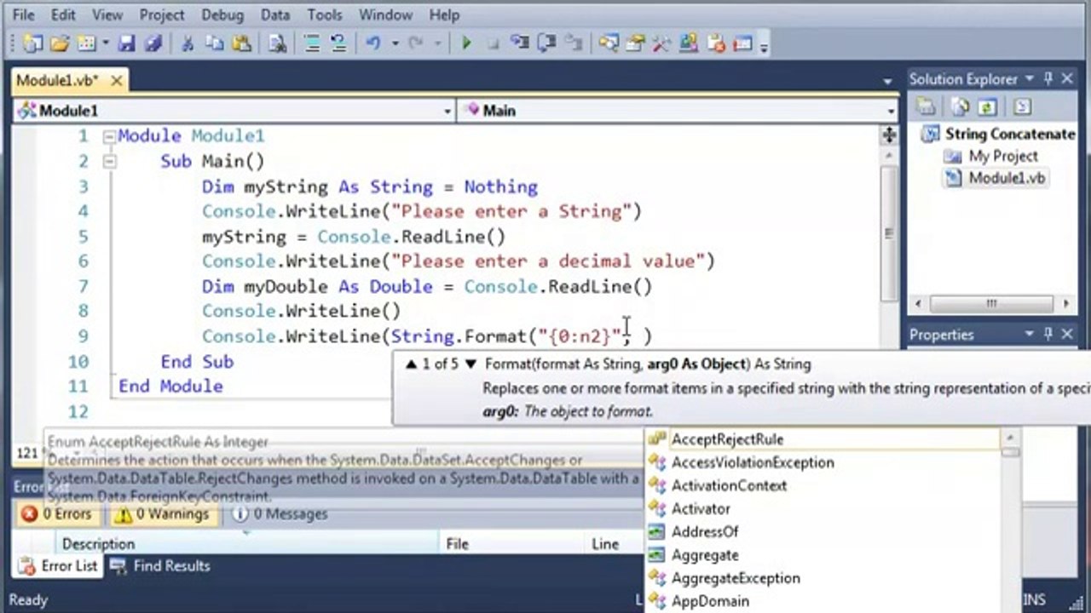Screen dimensions: 1091x613
Task: Collapse the Sub Main code region
Action: [109, 161]
